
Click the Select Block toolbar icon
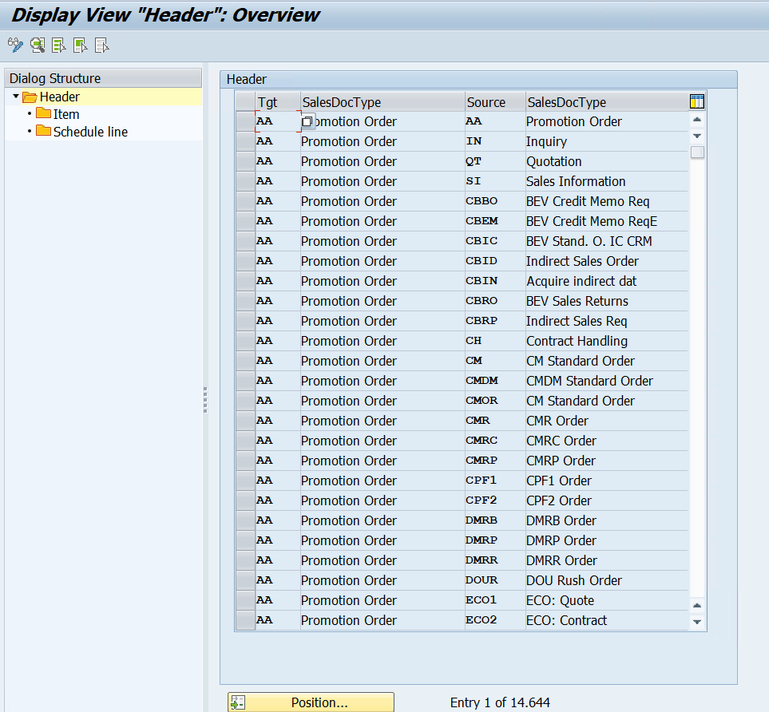[80, 45]
